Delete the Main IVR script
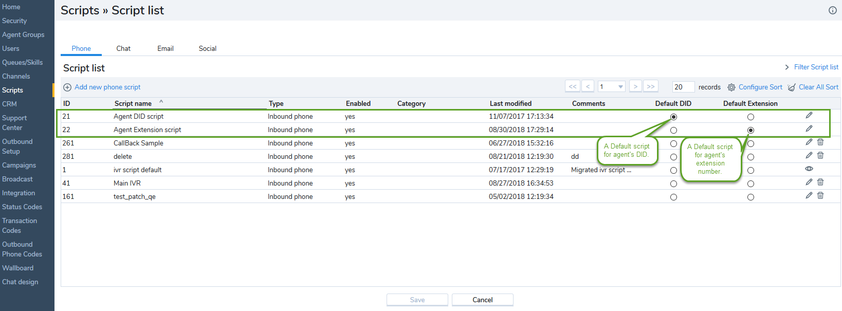This screenshot has height=311, width=842. point(820,182)
